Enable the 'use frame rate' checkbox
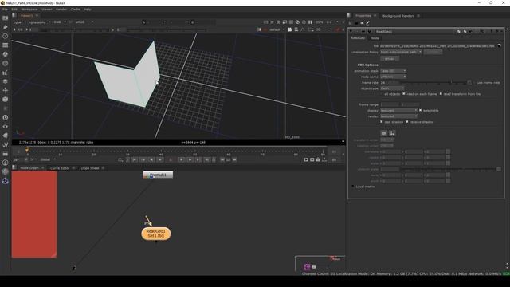510x287 pixels. [x=474, y=83]
